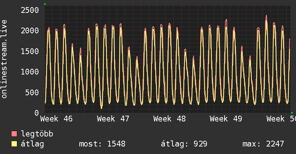Screen dimensions: 296x154
Task: Click the Week 48 axis label
Action: point(170,119)
